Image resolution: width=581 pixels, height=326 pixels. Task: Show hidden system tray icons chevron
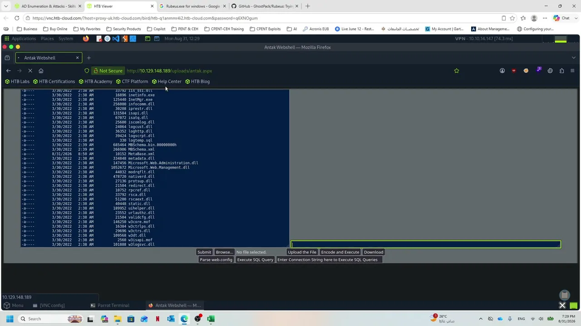click(x=481, y=319)
